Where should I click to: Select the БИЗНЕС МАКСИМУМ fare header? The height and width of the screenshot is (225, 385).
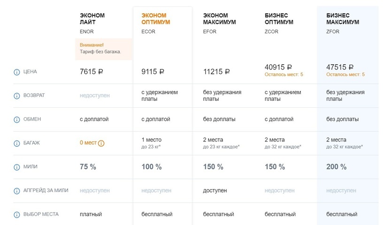343,19
